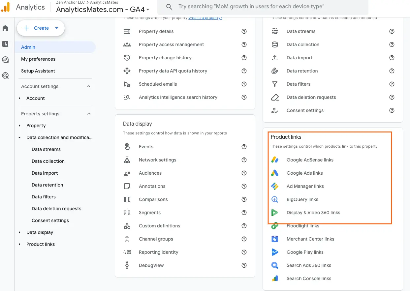Open the AnalyticsMates.com - GA4 property selector
This screenshot has height=291, width=410.
(101, 10)
